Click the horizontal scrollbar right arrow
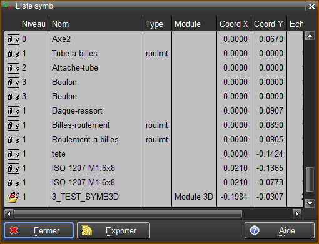319x244 pixels. 297,213
